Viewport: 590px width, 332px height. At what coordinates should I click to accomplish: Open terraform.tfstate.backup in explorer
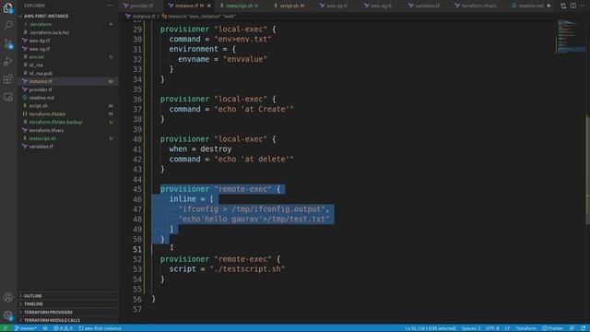pyautogui.click(x=55, y=123)
